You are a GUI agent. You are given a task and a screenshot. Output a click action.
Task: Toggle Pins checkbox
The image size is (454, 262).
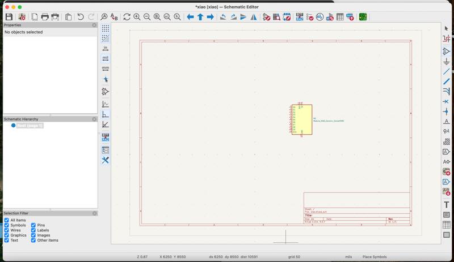pos(33,225)
